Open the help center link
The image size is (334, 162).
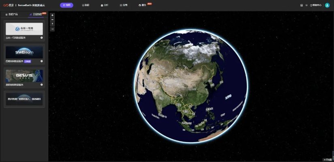point(316,5)
